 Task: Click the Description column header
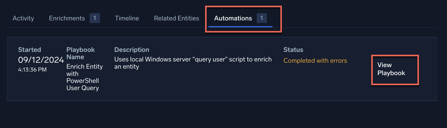click(x=132, y=50)
